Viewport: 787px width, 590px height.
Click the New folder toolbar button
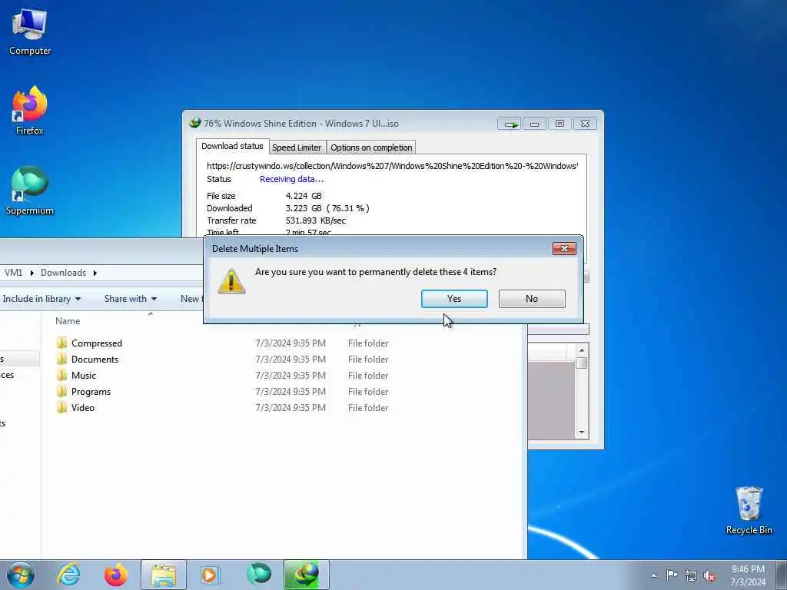coord(191,299)
